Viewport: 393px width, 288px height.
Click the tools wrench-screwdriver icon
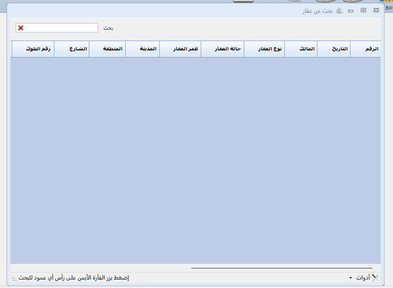(x=375, y=278)
